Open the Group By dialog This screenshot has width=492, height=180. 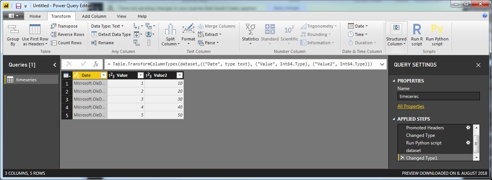13,35
